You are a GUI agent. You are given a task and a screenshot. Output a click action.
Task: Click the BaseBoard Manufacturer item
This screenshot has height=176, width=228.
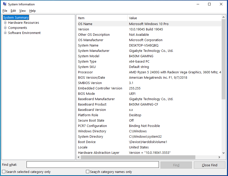[96, 99]
